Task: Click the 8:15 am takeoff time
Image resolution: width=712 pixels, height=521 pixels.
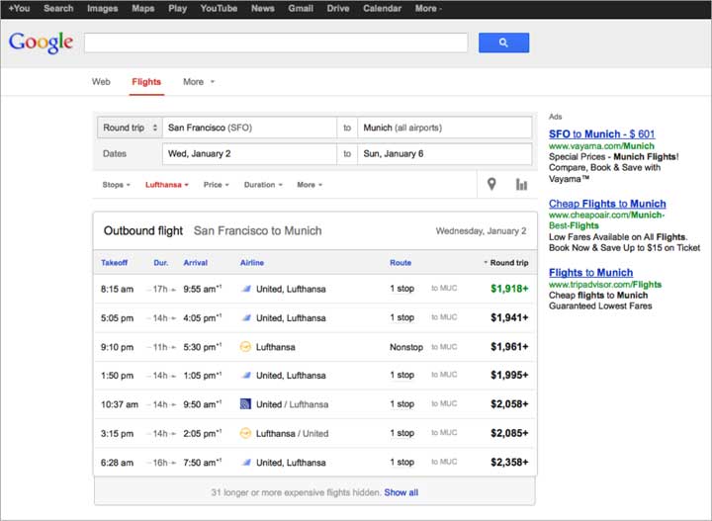Action: [117, 289]
